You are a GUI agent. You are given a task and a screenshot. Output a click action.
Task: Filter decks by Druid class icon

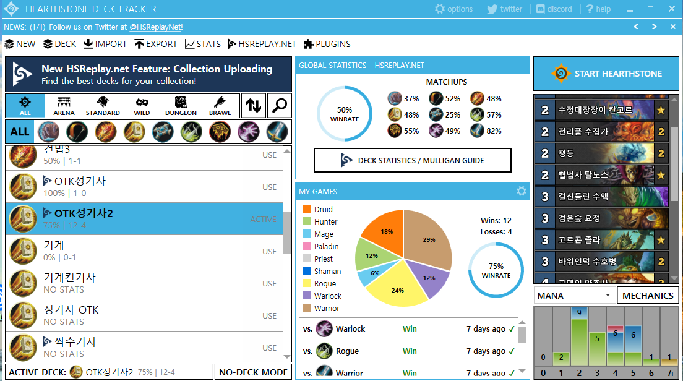48,132
